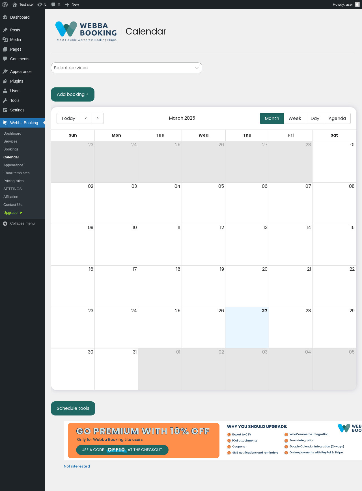The image size is (362, 491).
Task: Click the March 2025 title
Action: pyautogui.click(x=182, y=118)
